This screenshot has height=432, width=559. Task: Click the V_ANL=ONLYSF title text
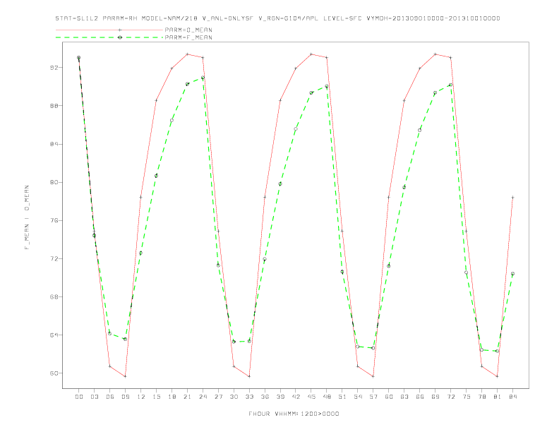(x=227, y=18)
